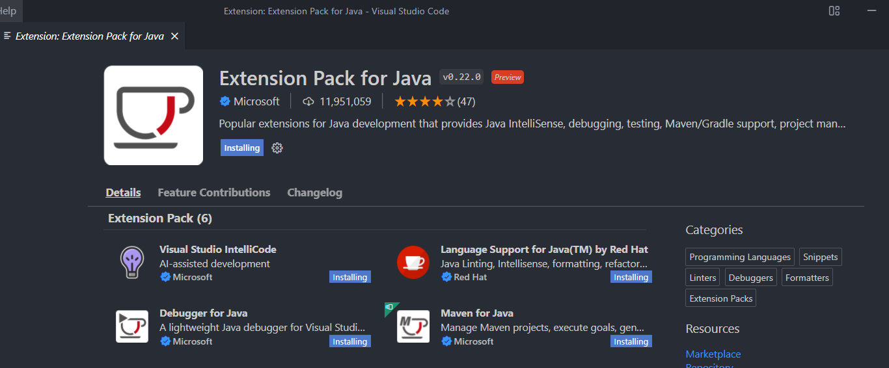Image resolution: width=889 pixels, height=368 pixels.
Task: Click the Extension Pack for Java title
Action: pyautogui.click(x=325, y=78)
